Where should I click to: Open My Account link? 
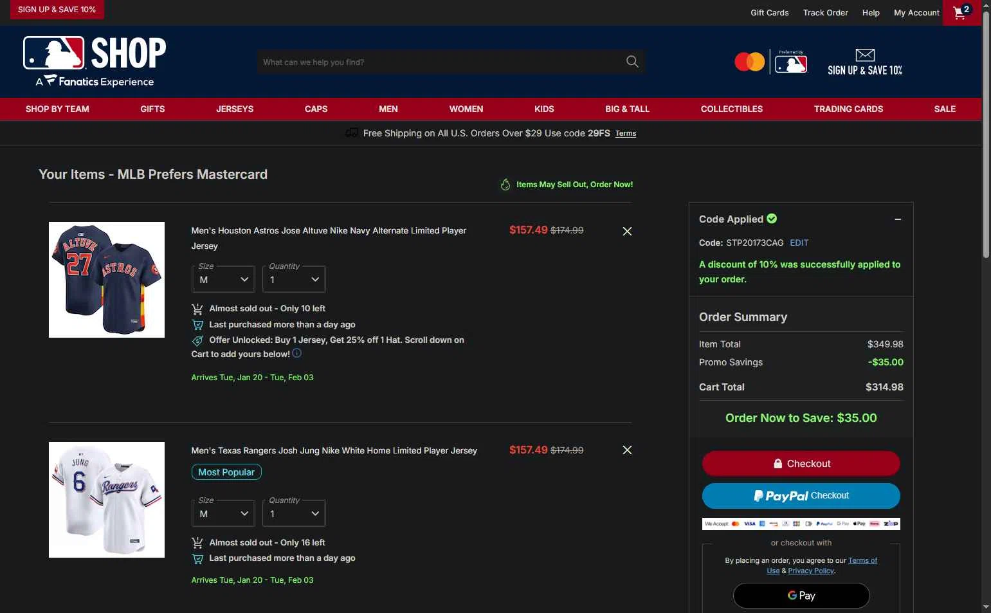pyautogui.click(x=916, y=13)
